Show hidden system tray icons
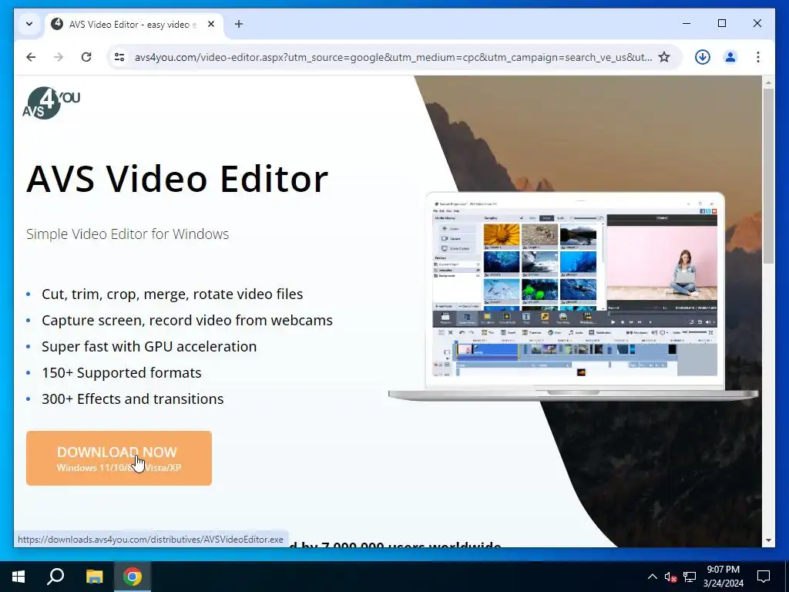Viewport: 789px width, 592px height. [652, 577]
